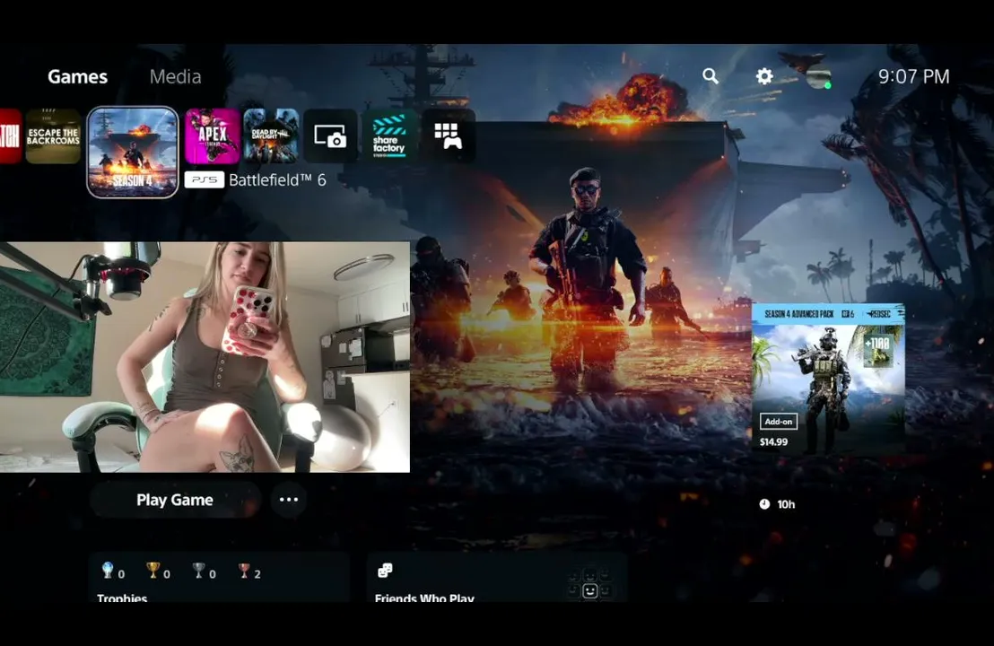Click the silver trophy icon

point(198,571)
